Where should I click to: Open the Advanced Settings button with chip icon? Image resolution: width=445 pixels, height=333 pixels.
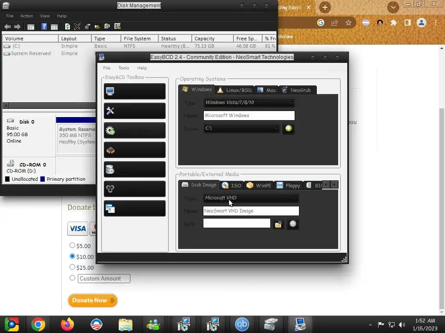(135, 150)
